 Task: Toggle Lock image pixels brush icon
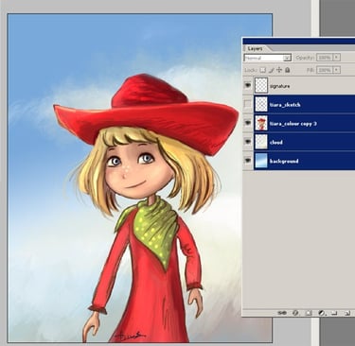[x=271, y=70]
